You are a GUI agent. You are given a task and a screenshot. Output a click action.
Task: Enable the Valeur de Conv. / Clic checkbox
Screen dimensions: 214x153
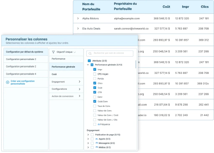tap(94, 120)
